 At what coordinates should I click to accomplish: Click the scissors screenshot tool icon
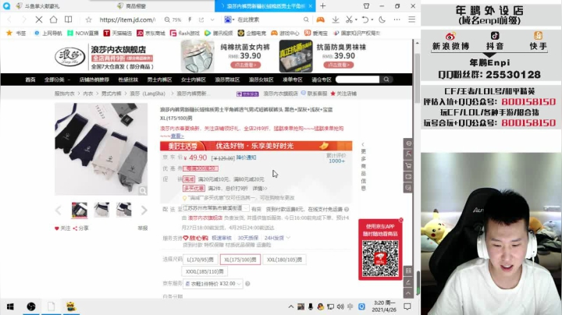click(349, 19)
